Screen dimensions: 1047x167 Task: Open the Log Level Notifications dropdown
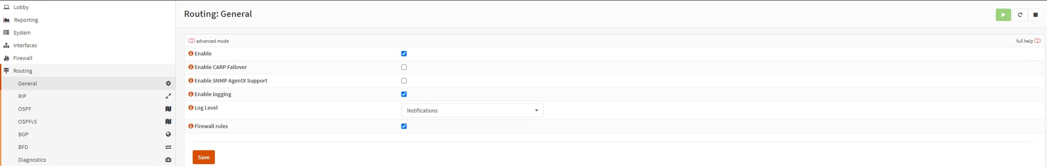coord(472,110)
